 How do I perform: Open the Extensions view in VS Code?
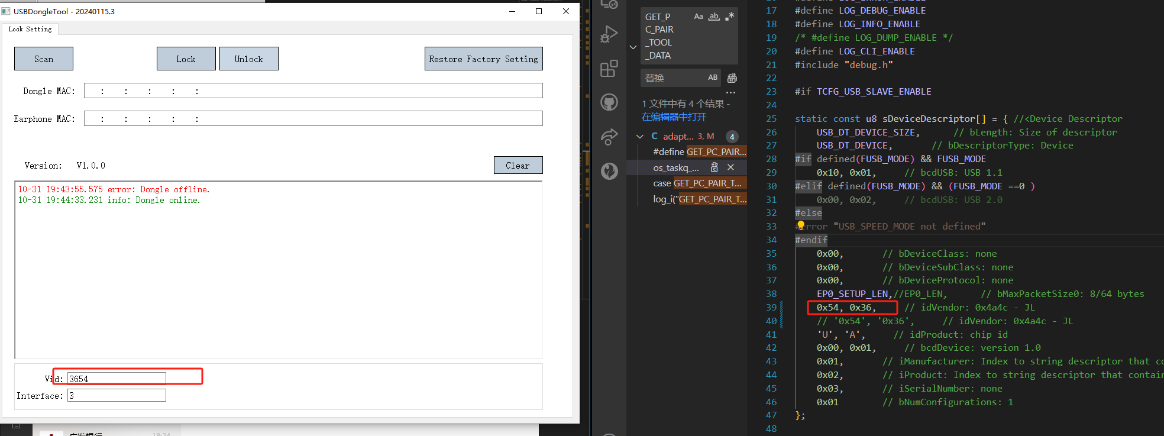(x=609, y=69)
